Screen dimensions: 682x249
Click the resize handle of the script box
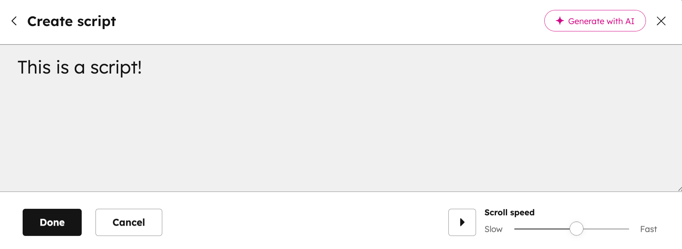[x=679, y=188]
